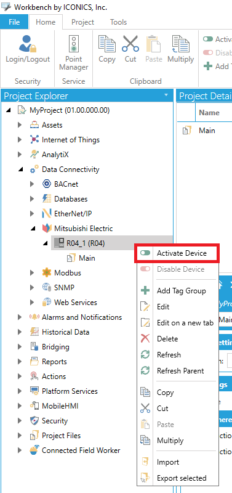Collapse the R04_1 (R04) arrow
The height and width of the screenshot is (493, 232).
click(45, 243)
